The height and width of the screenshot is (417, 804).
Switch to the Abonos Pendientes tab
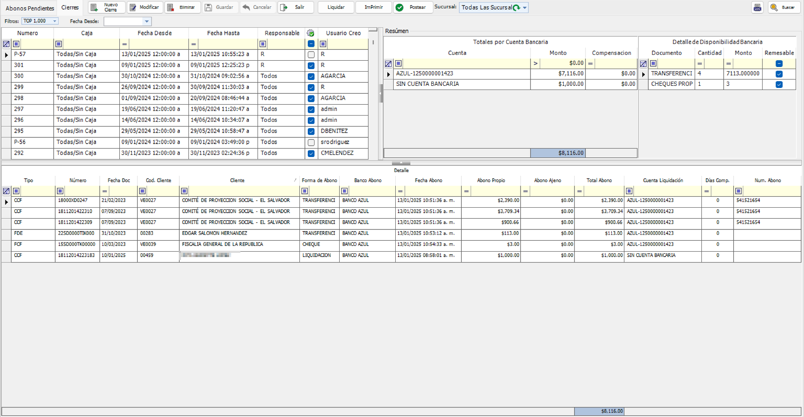pyautogui.click(x=30, y=8)
